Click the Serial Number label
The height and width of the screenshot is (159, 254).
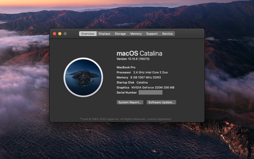tap(127, 92)
